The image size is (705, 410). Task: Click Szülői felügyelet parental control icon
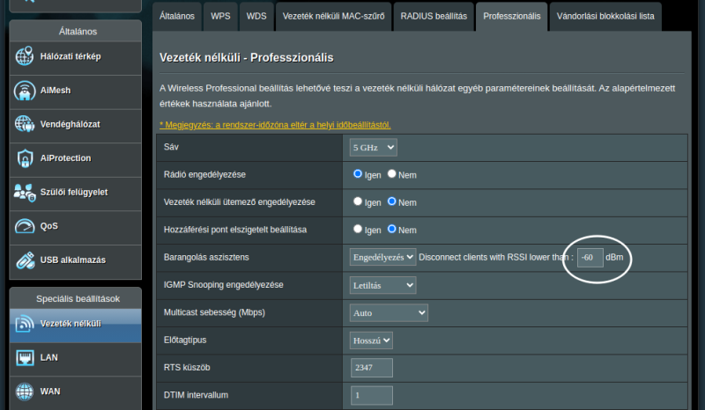[25, 192]
